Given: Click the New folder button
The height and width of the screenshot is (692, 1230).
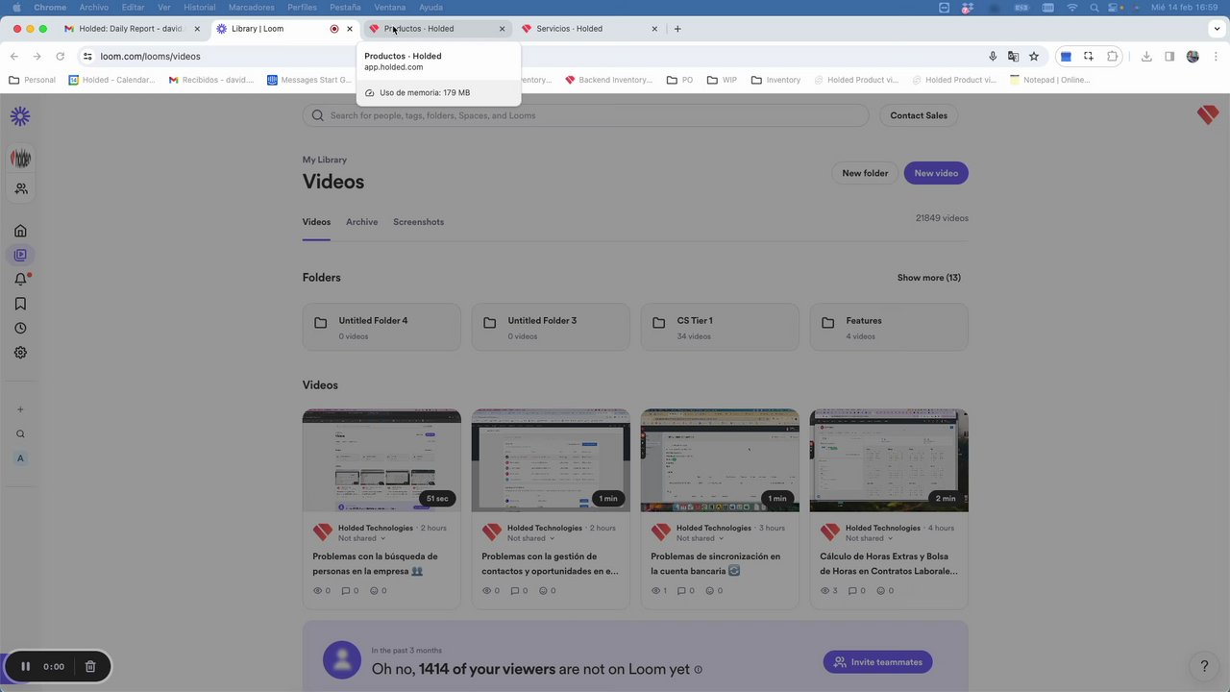Looking at the screenshot, I should click(x=865, y=173).
